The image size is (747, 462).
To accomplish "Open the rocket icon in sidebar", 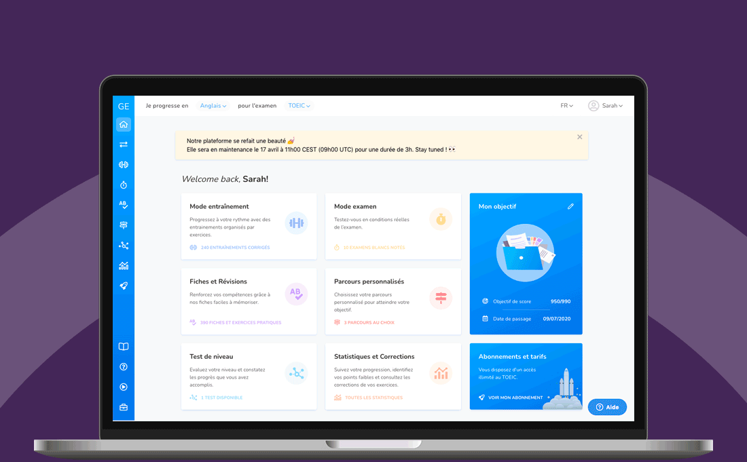I will point(123,286).
